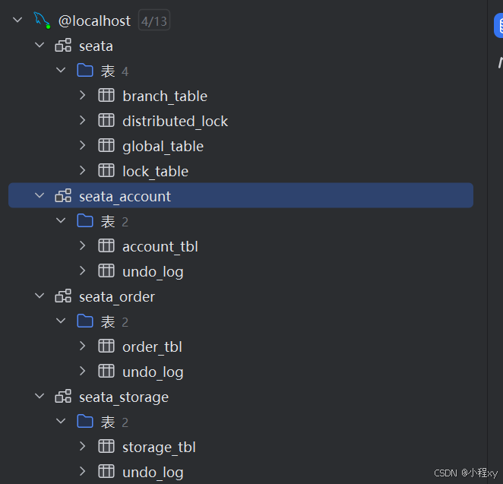Select undo_log under seata_account
Screen dimensions: 503x484
pos(153,272)
